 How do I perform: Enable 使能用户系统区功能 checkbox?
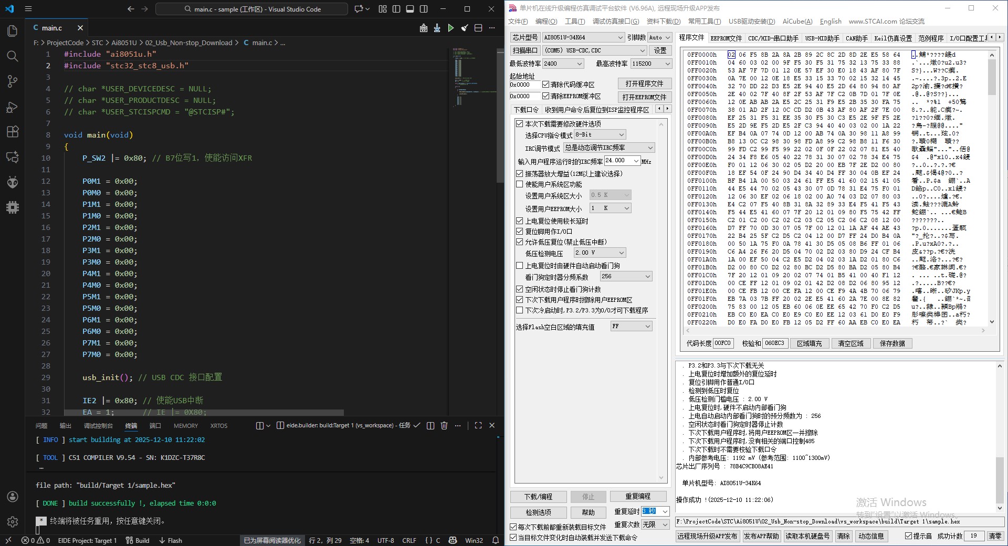point(520,184)
